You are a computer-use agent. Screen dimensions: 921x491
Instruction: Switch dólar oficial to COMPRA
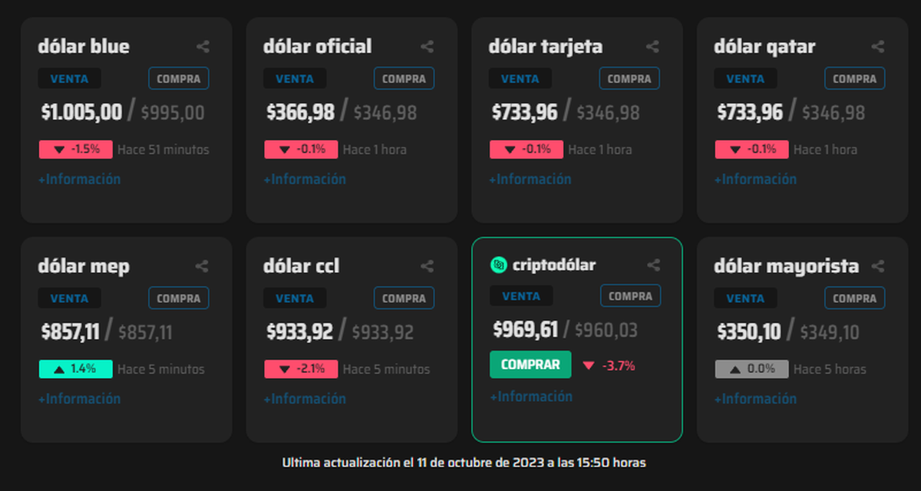[x=404, y=78]
